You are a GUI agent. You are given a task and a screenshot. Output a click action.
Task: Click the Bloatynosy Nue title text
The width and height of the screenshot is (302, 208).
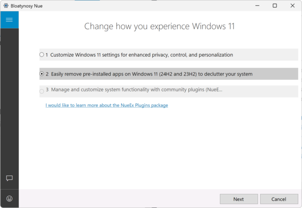pyautogui.click(x=26, y=6)
